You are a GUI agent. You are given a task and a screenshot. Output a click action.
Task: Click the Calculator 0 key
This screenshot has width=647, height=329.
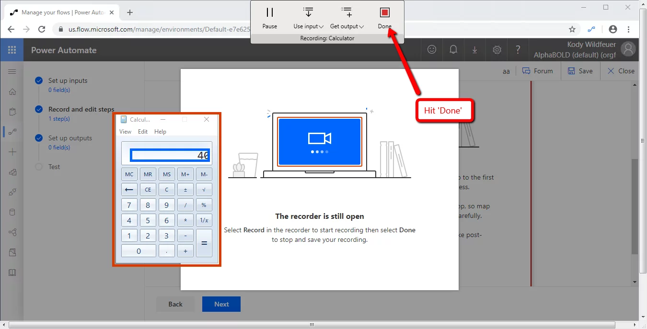tap(139, 250)
